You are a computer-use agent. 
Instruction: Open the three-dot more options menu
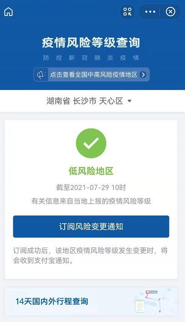click(x=150, y=12)
